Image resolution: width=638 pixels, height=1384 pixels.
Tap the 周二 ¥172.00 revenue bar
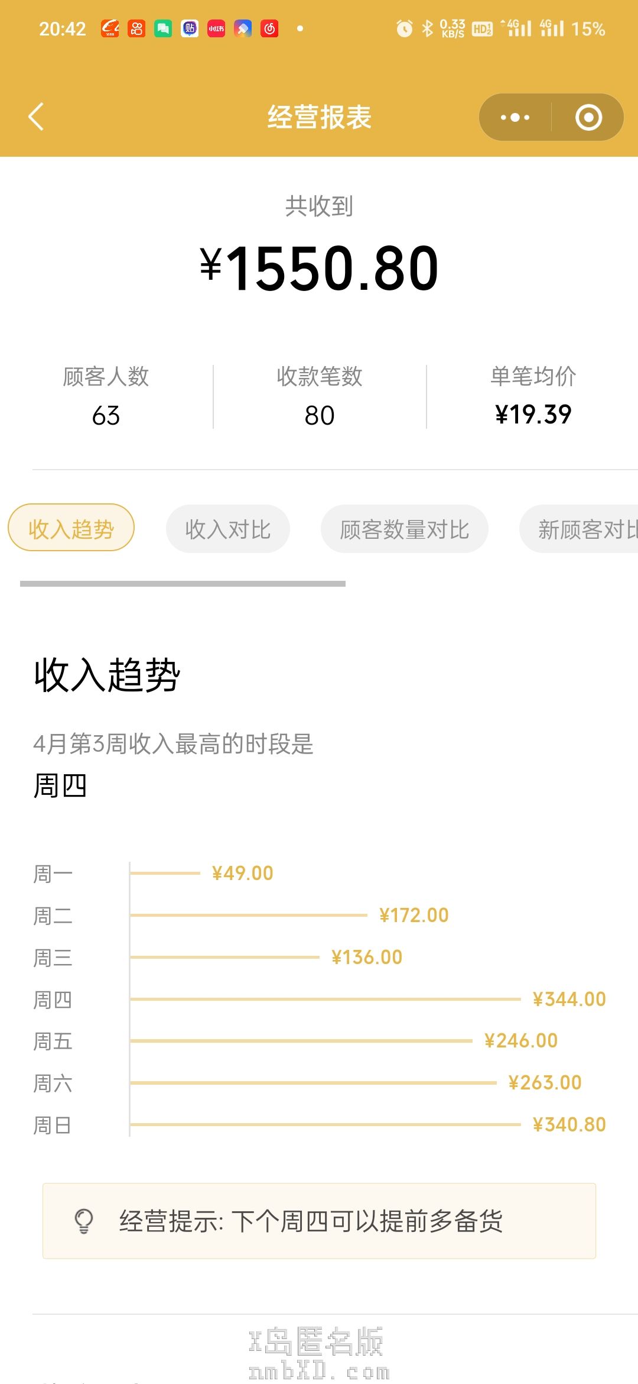(248, 915)
